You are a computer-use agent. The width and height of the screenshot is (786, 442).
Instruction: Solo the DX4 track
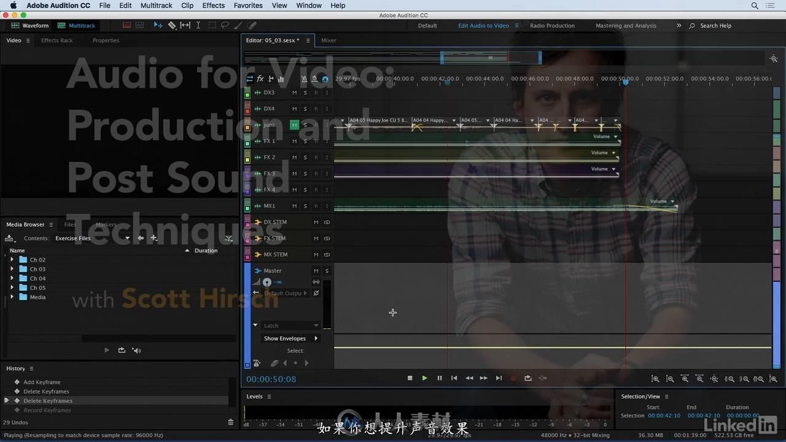[305, 109]
